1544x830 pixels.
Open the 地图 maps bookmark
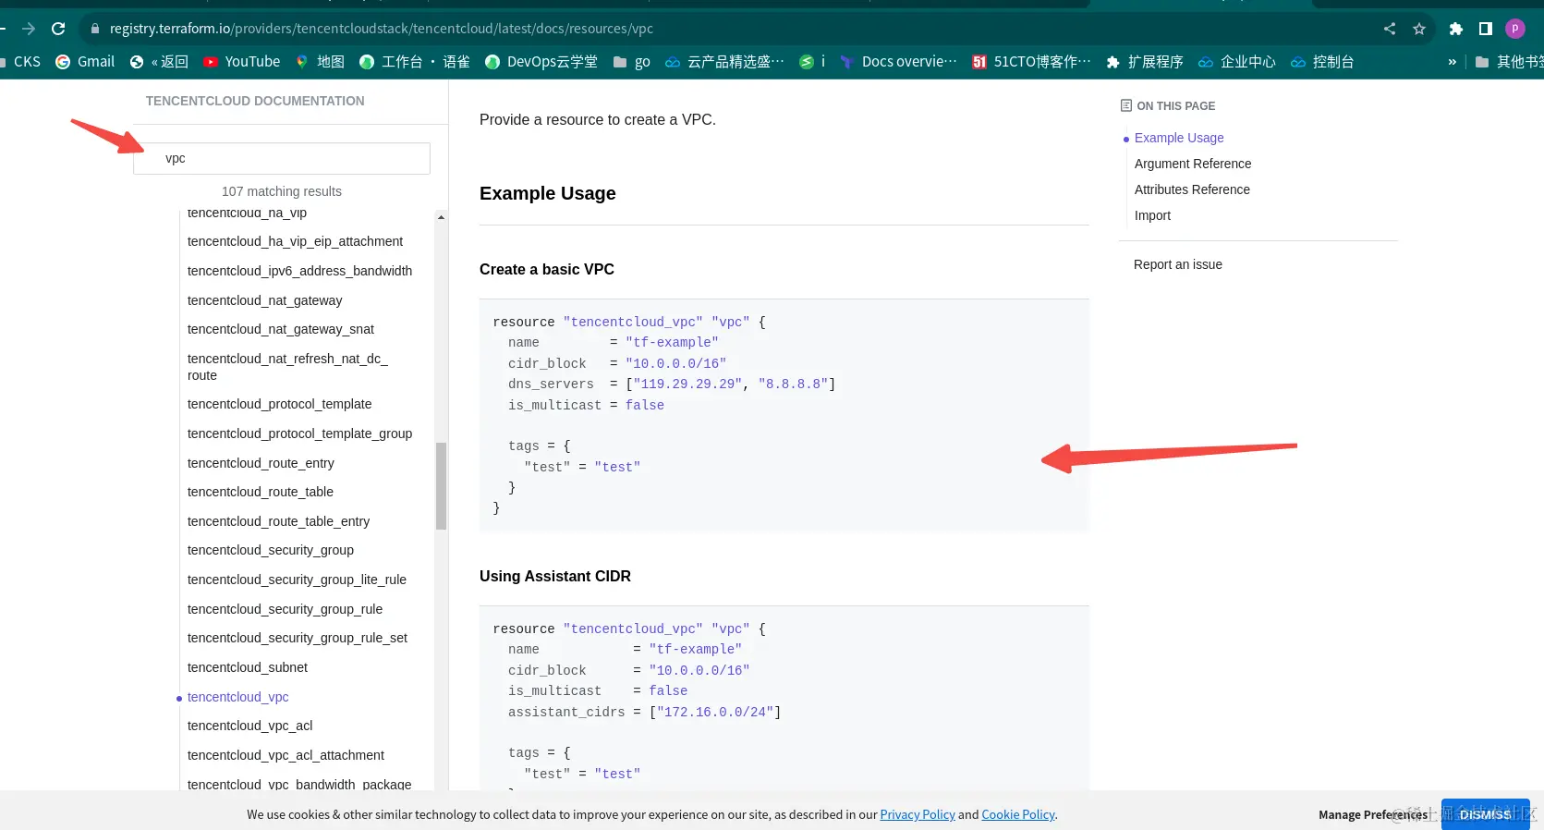pos(320,62)
